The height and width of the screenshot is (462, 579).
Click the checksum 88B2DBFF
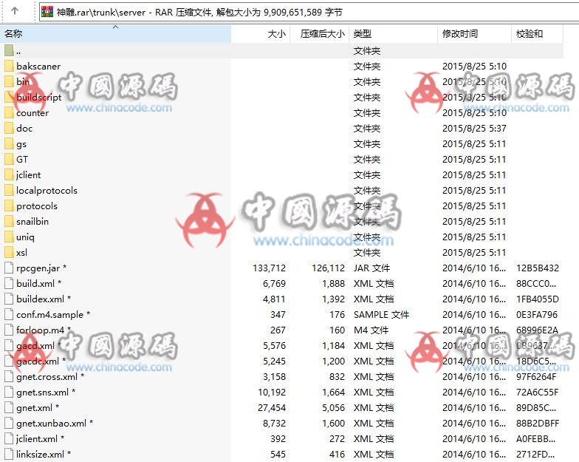[538, 423]
